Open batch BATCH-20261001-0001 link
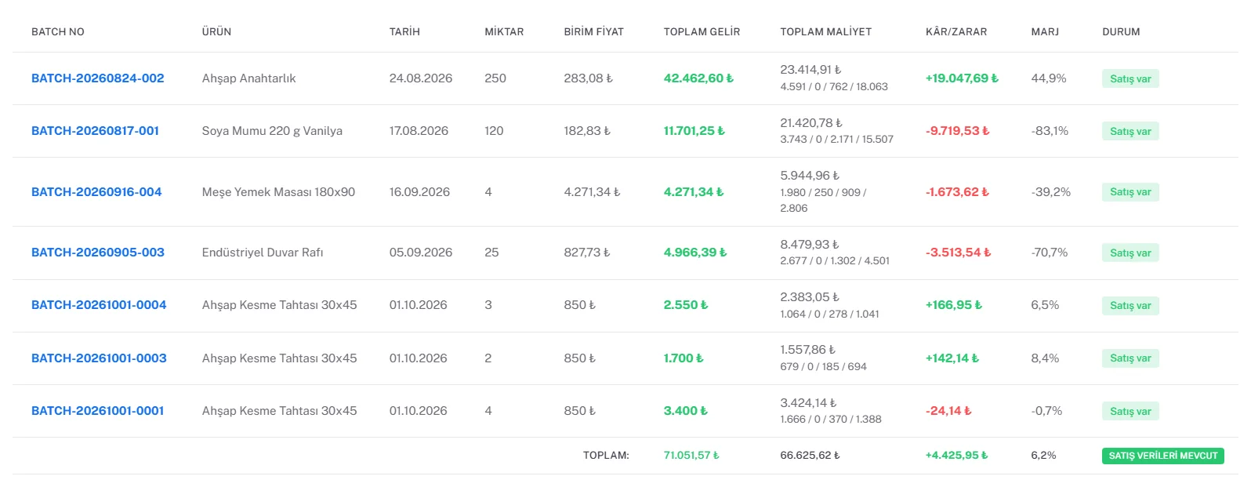This screenshot has width=1251, height=487. click(x=98, y=411)
